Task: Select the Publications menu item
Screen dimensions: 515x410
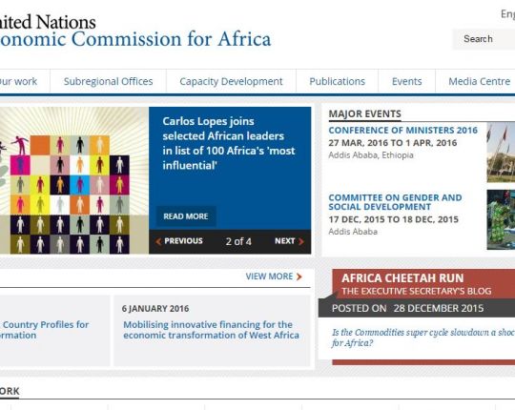Action: click(x=337, y=81)
